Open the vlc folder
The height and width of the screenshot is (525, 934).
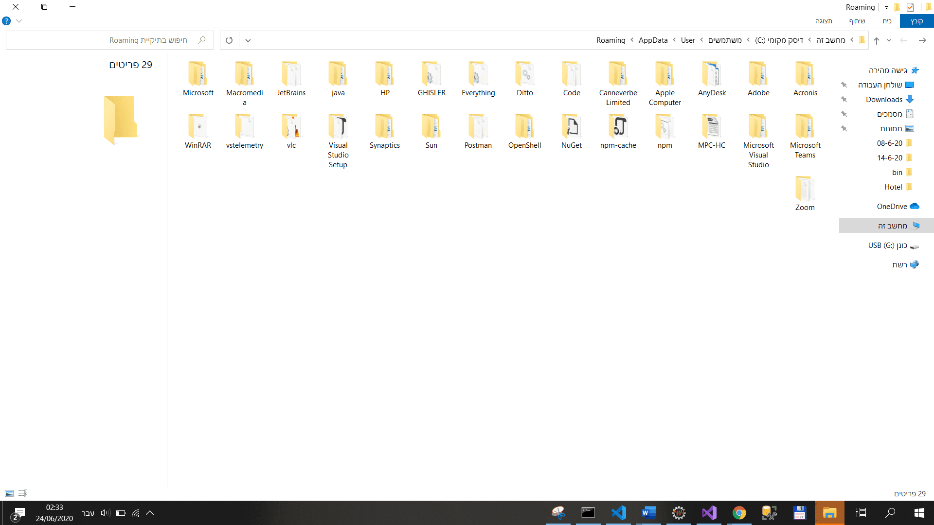291,132
